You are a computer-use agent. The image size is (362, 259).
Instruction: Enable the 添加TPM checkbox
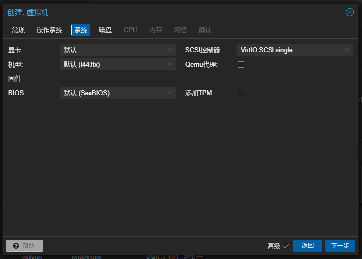pos(241,93)
